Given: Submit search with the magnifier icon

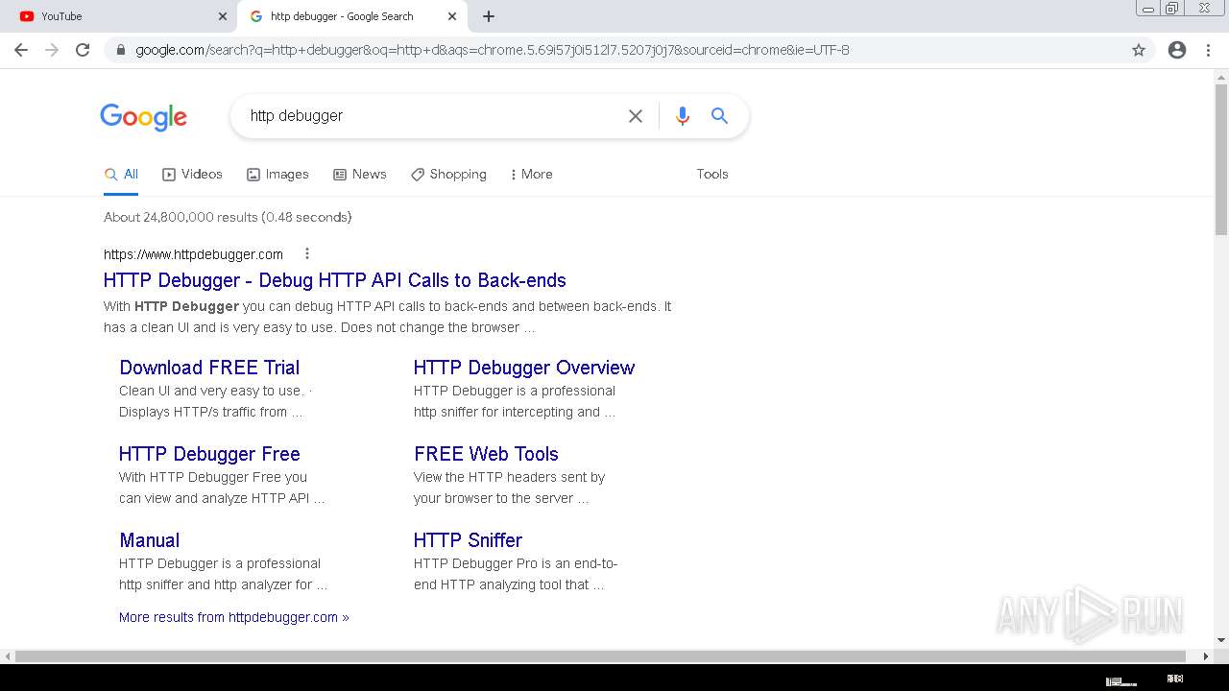Looking at the screenshot, I should tap(719, 116).
